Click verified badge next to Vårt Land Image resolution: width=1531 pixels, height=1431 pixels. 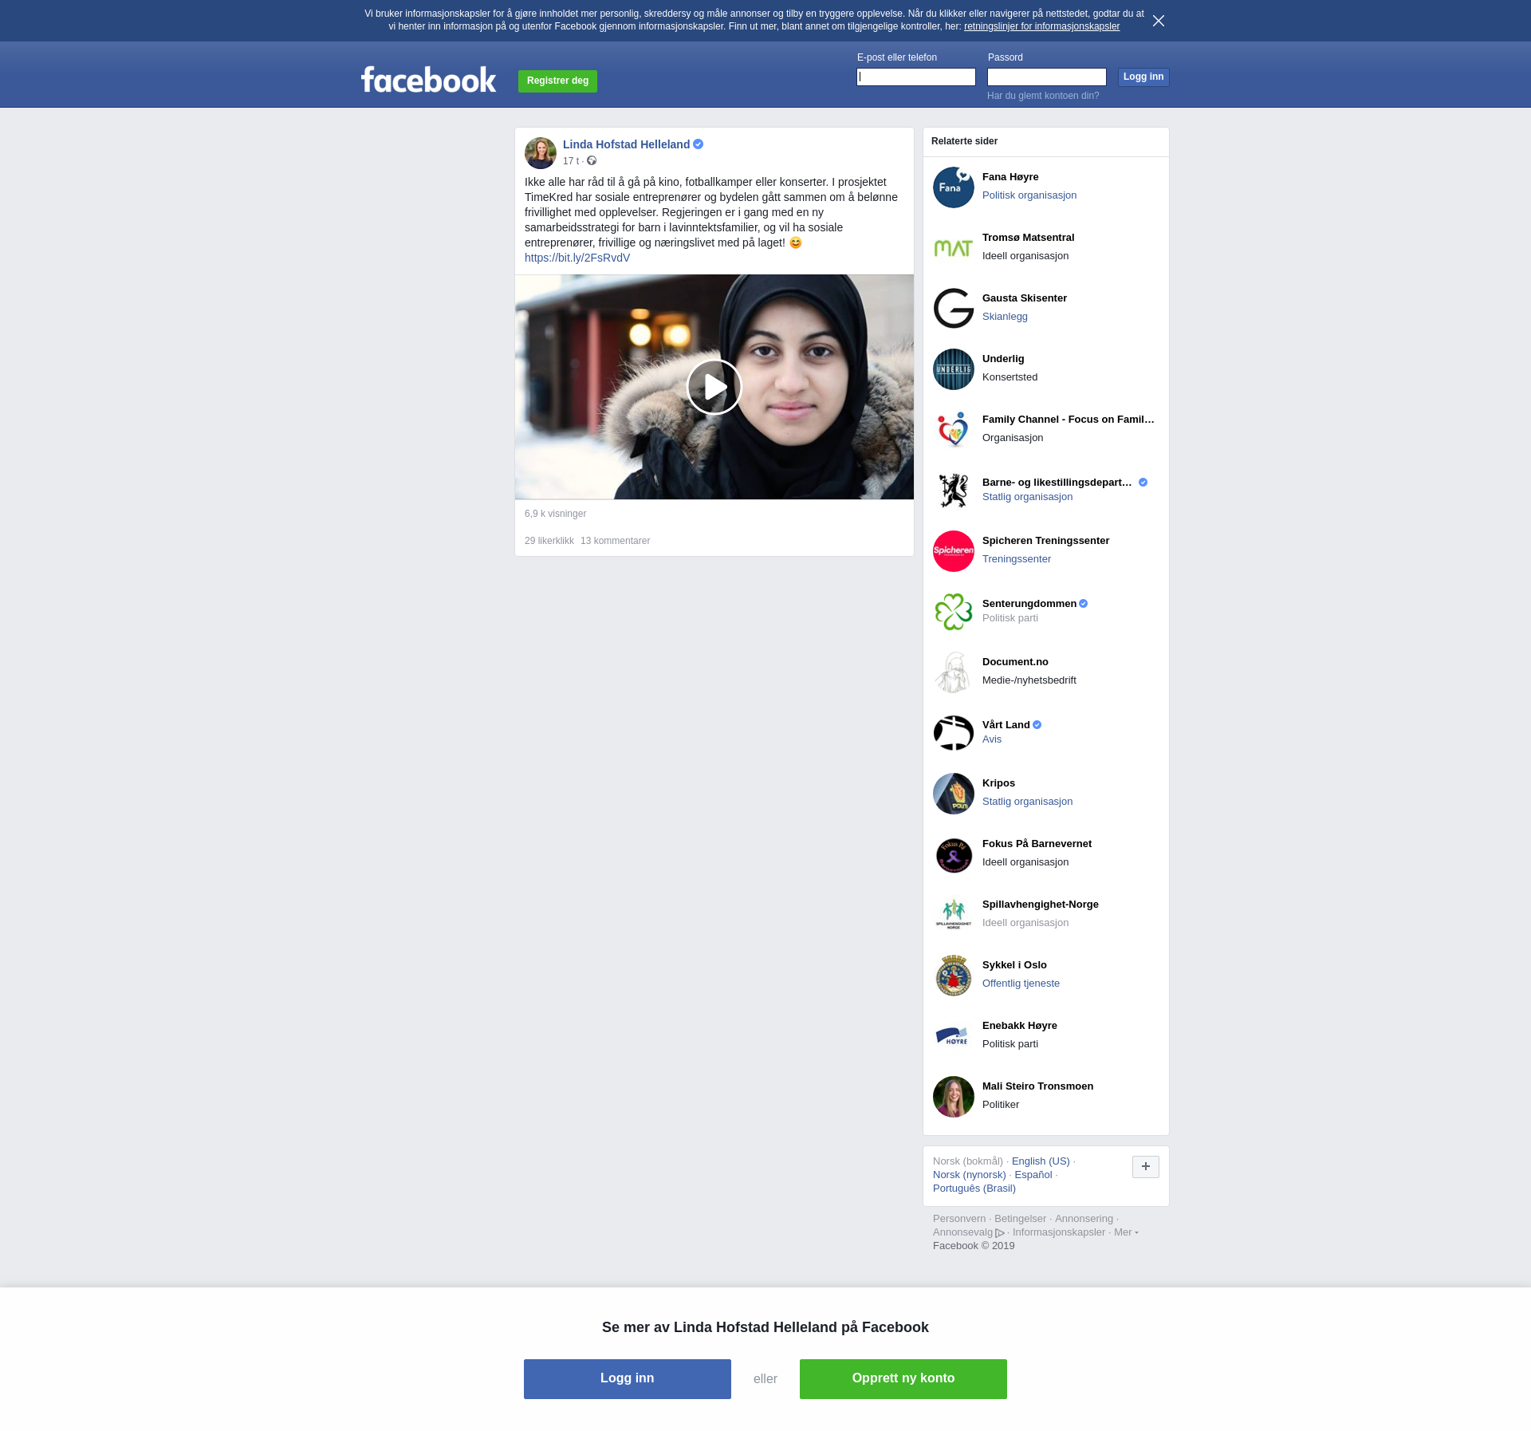tap(1037, 725)
